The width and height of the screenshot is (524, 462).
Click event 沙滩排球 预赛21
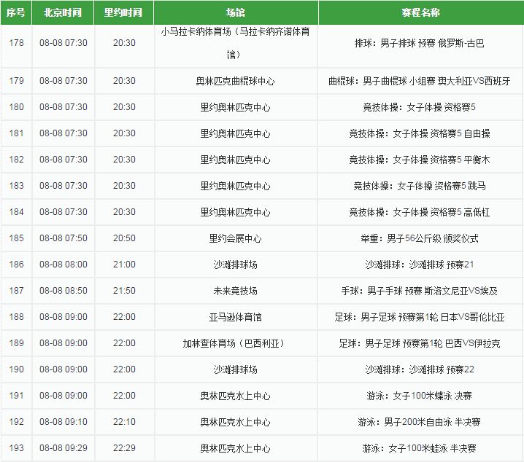(x=420, y=265)
